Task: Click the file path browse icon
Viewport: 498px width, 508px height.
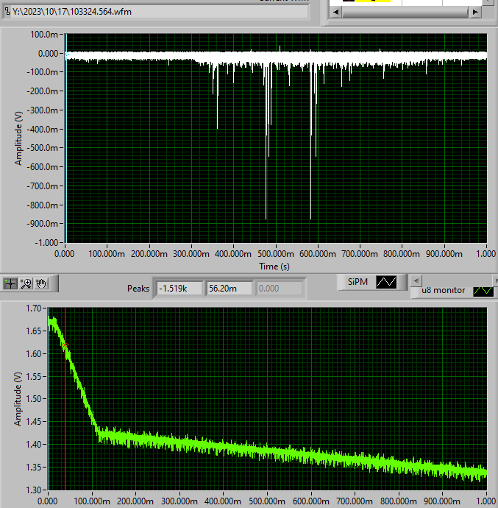Action: 7,12
